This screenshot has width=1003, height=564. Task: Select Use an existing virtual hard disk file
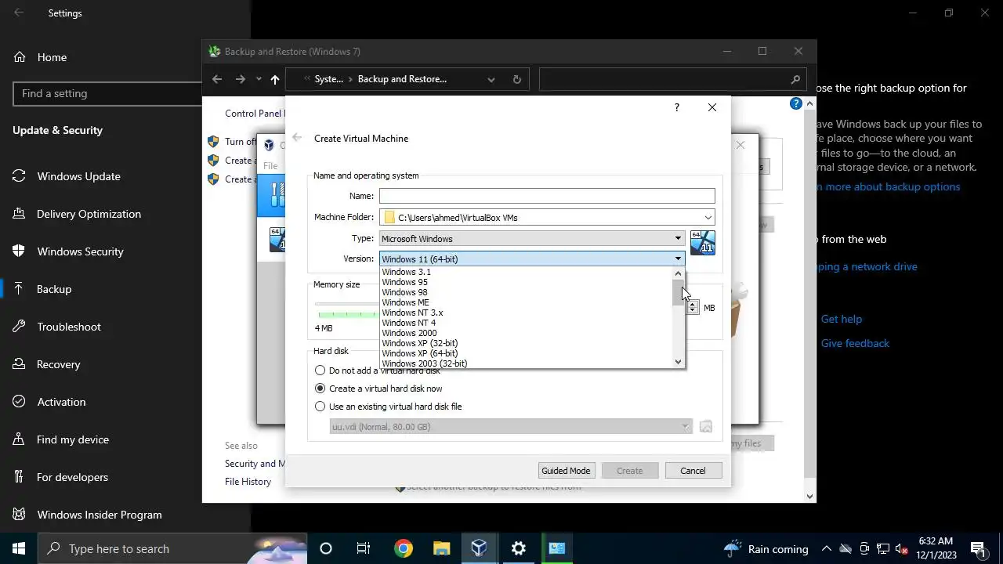coord(388,407)
